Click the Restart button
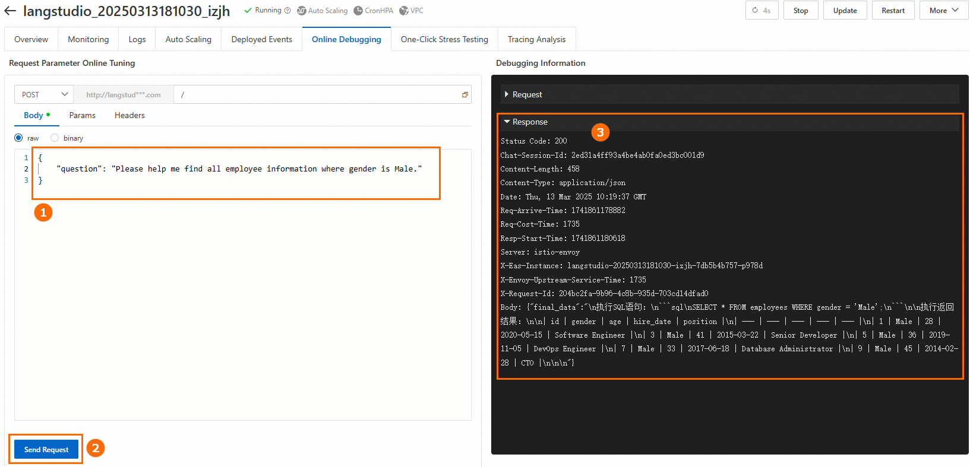 coord(893,11)
